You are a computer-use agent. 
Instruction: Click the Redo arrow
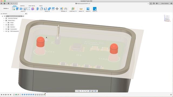point(15,4)
